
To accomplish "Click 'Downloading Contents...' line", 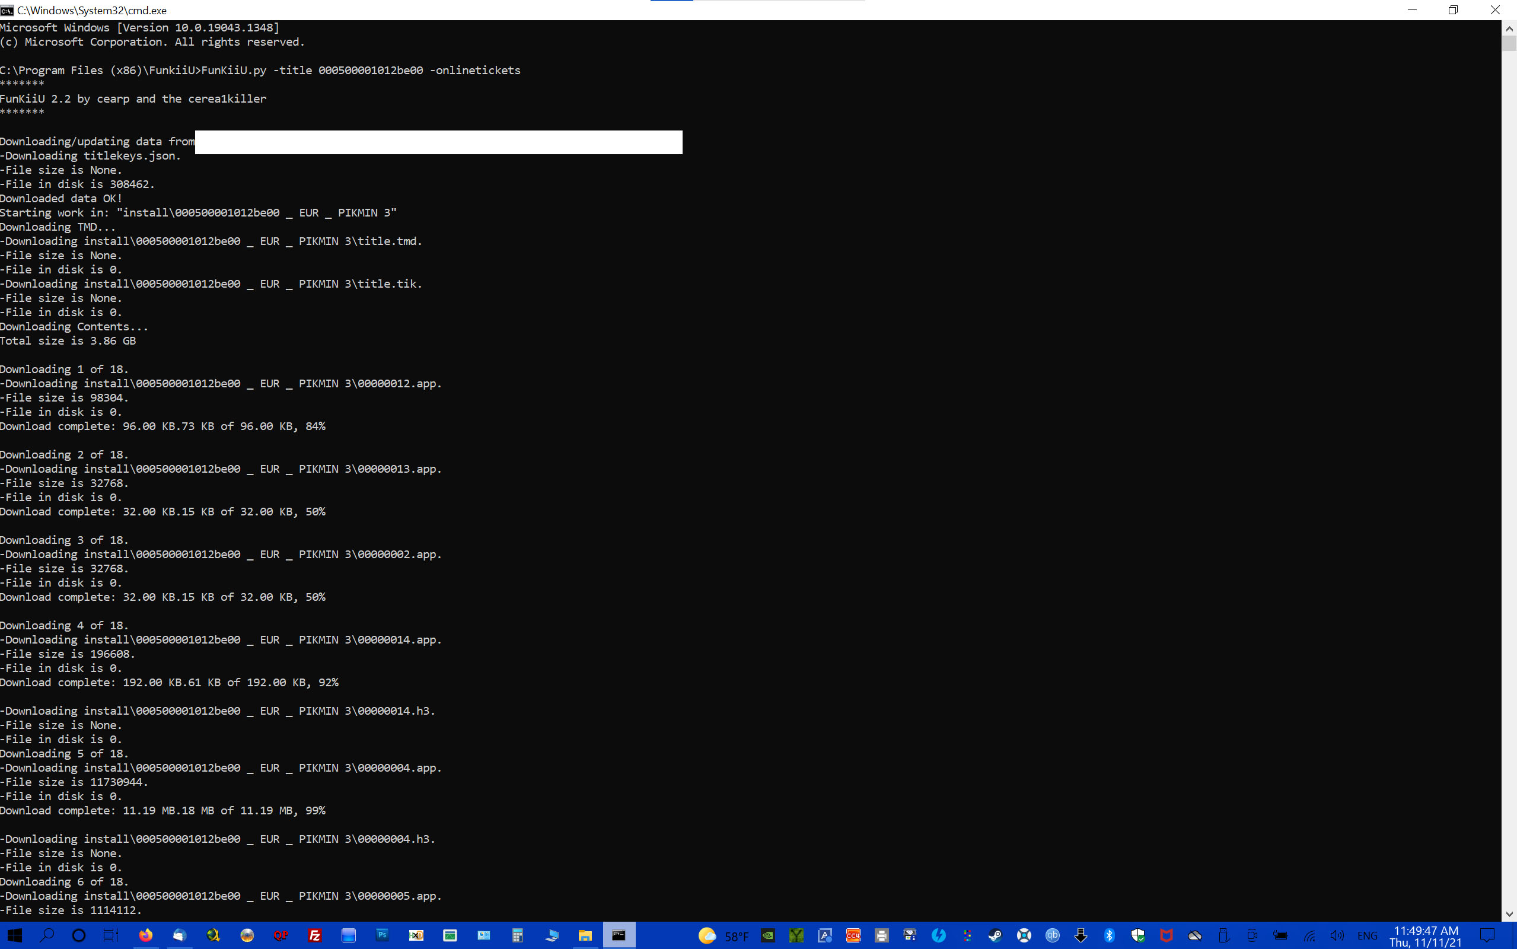I will pyautogui.click(x=74, y=326).
